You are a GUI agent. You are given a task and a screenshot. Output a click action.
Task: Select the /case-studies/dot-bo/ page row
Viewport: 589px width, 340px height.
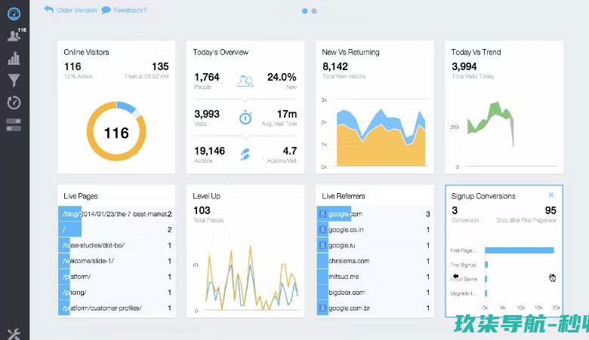(116, 245)
